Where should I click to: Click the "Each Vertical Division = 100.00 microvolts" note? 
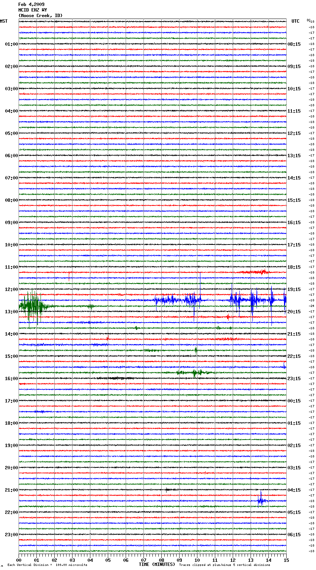48,565
